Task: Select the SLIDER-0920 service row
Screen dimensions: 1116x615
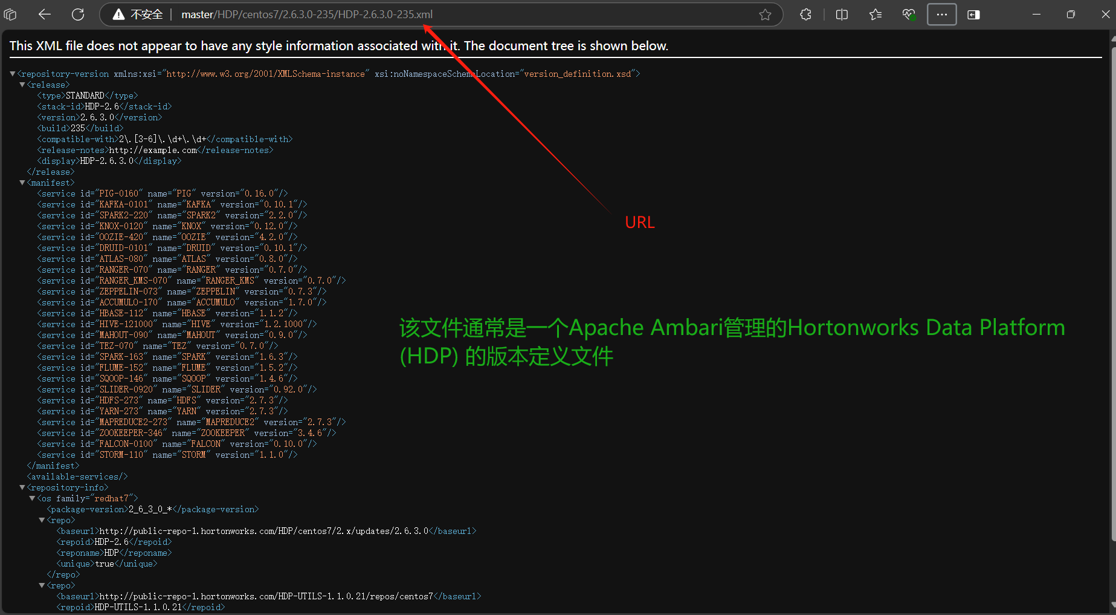Action: [177, 389]
